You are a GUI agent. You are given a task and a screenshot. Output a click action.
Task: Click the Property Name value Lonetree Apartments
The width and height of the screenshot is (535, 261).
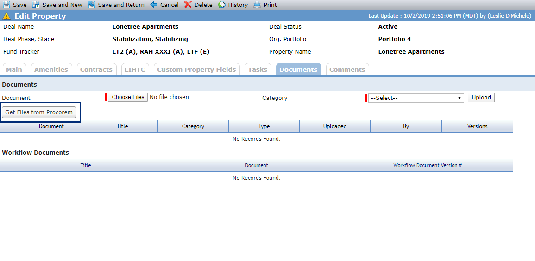[x=411, y=52]
